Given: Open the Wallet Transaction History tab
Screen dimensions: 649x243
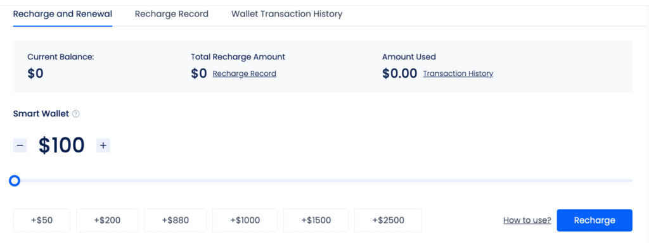Looking at the screenshot, I should point(287,14).
